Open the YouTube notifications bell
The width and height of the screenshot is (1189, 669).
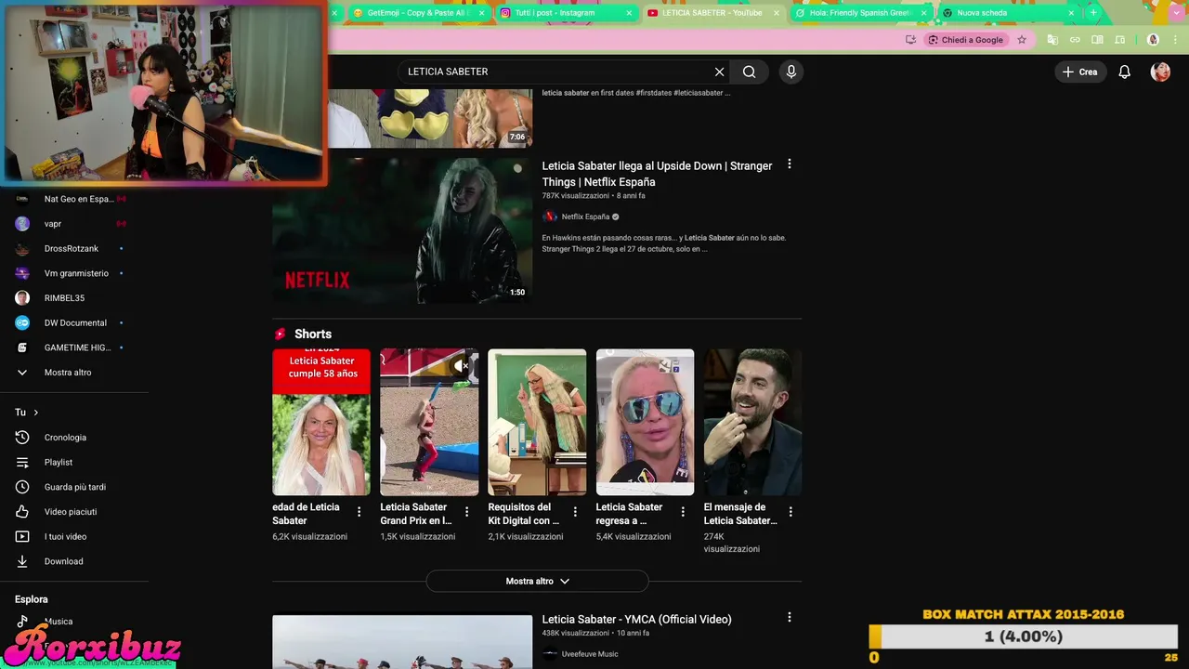[1124, 72]
